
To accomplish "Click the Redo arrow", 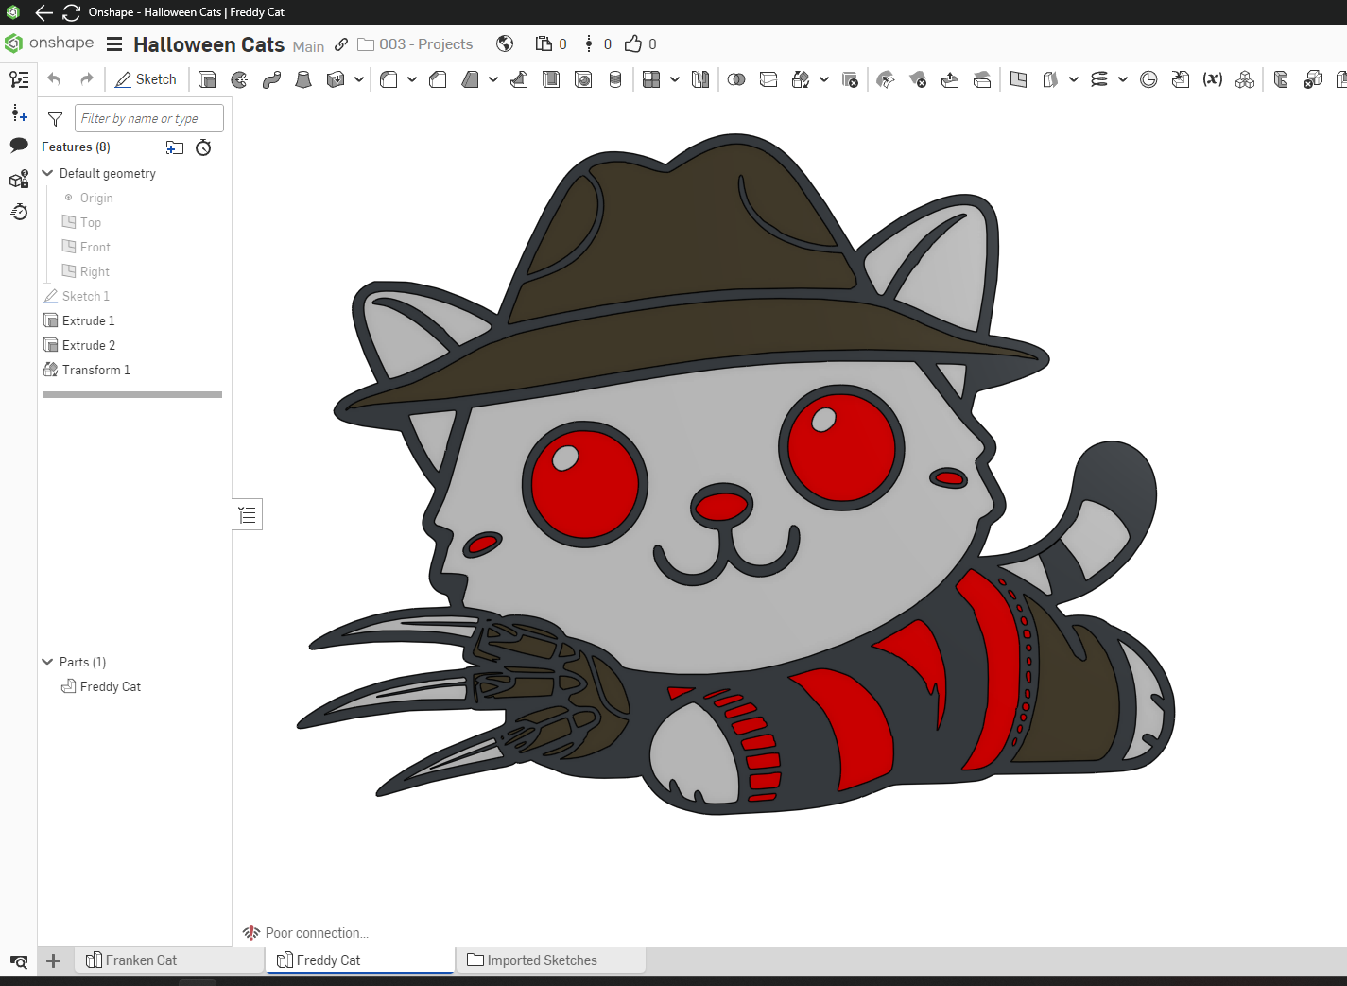I will coord(87,79).
